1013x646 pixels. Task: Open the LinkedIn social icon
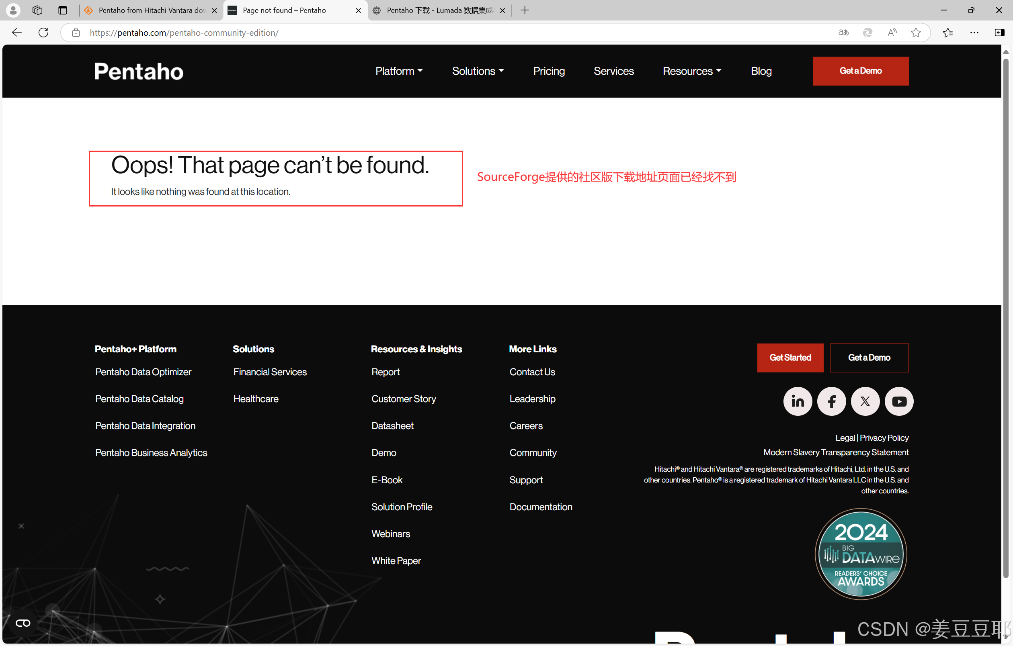click(x=797, y=401)
